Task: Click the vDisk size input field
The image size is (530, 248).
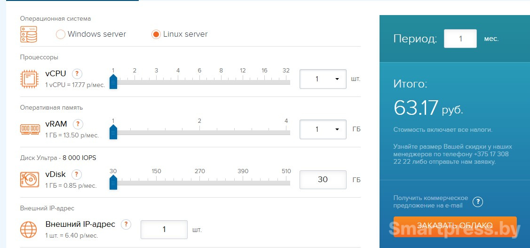Action: tap(323, 179)
